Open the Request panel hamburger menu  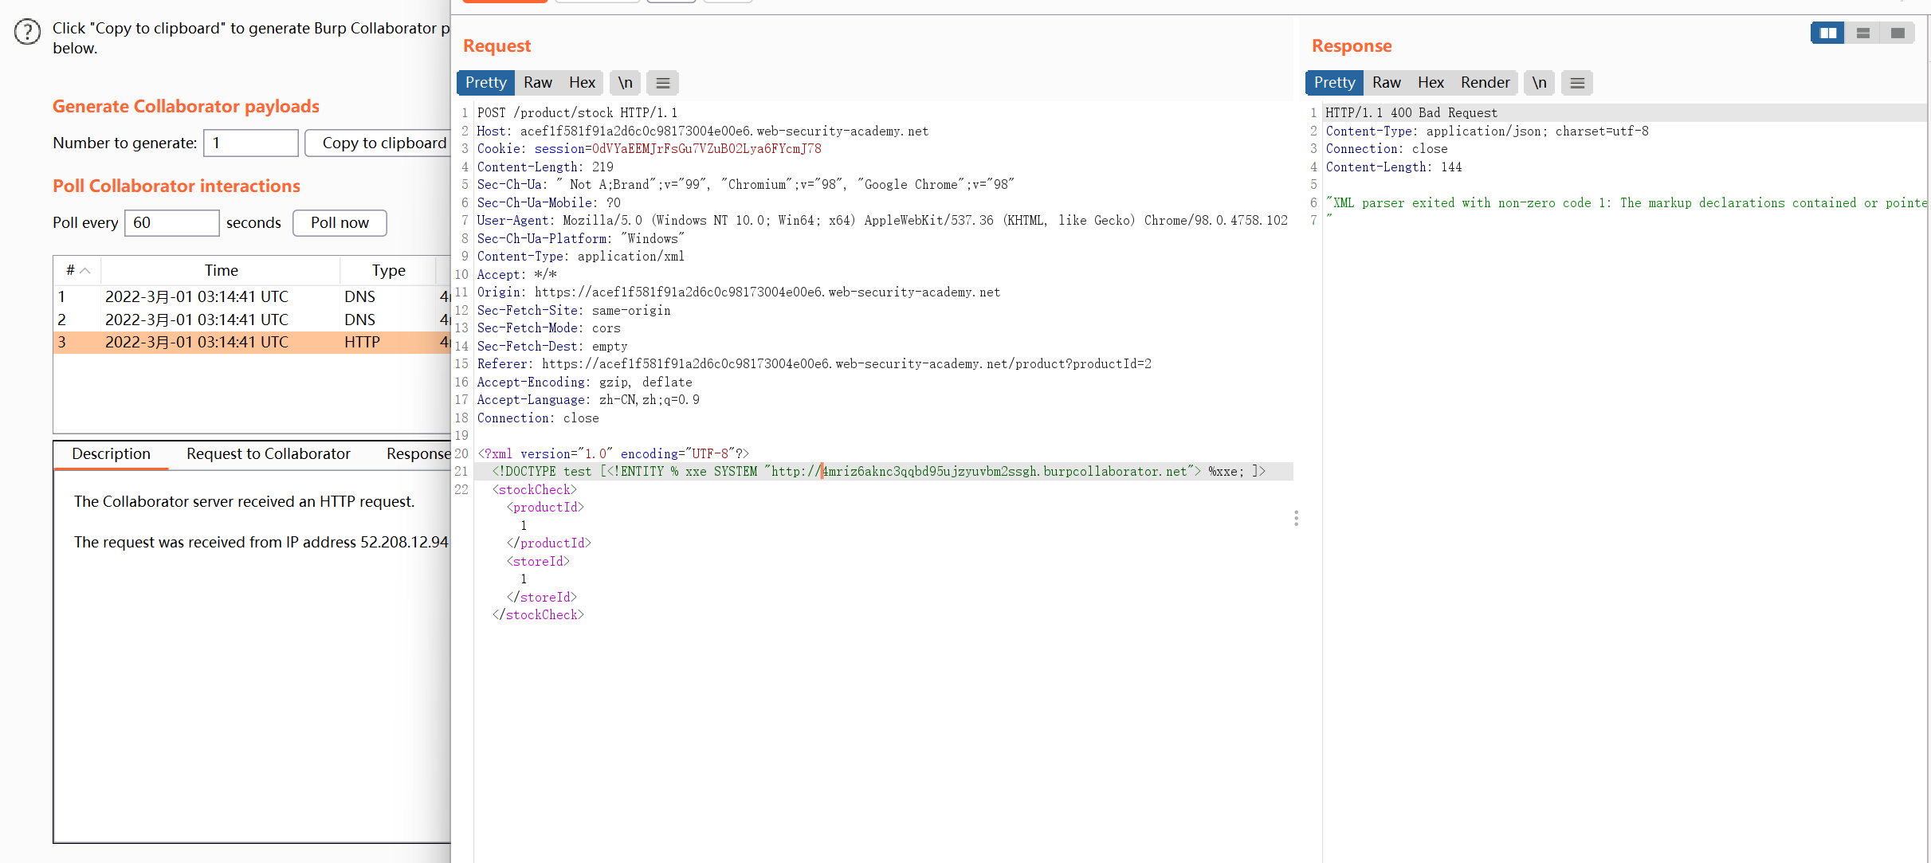[662, 83]
